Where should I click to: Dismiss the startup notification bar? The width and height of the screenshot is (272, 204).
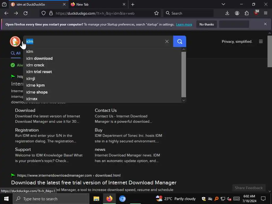(x=265, y=24)
